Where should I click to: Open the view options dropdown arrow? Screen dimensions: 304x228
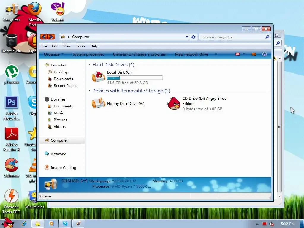(244, 54)
